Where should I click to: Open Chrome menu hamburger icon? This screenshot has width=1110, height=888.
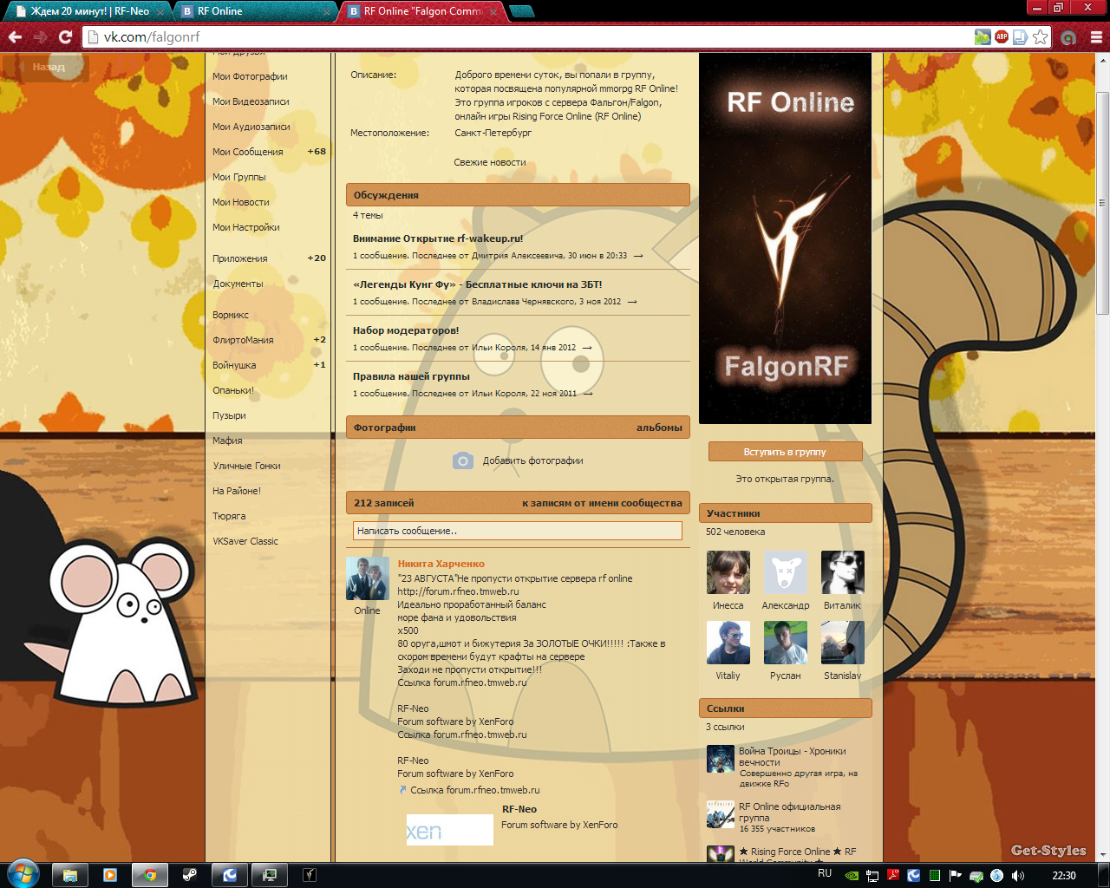coord(1096,37)
